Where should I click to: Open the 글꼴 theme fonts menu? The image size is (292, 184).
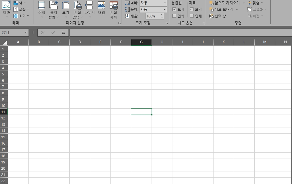pos(21,9)
